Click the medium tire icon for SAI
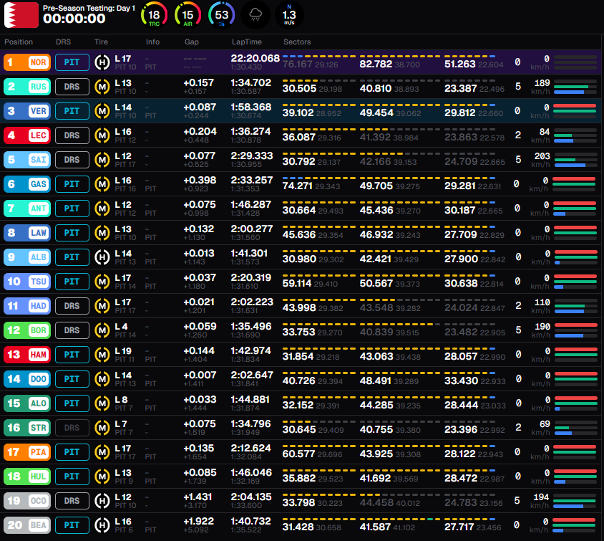The image size is (604, 541). point(102,160)
